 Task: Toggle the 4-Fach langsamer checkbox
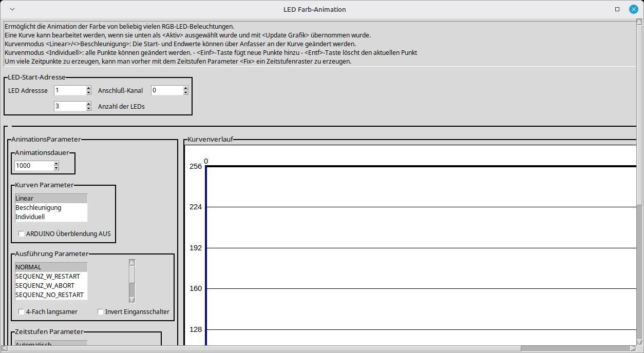click(x=21, y=311)
